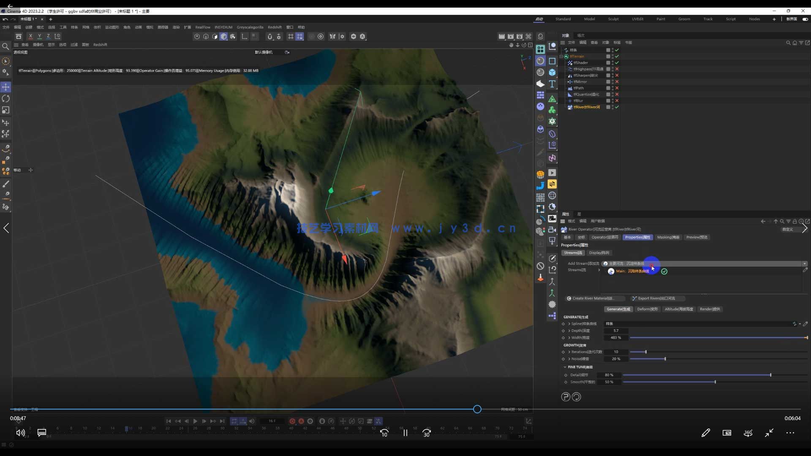Click the lock icon in attributes panel
Image resolution: width=811 pixels, height=456 pixels.
click(x=795, y=221)
